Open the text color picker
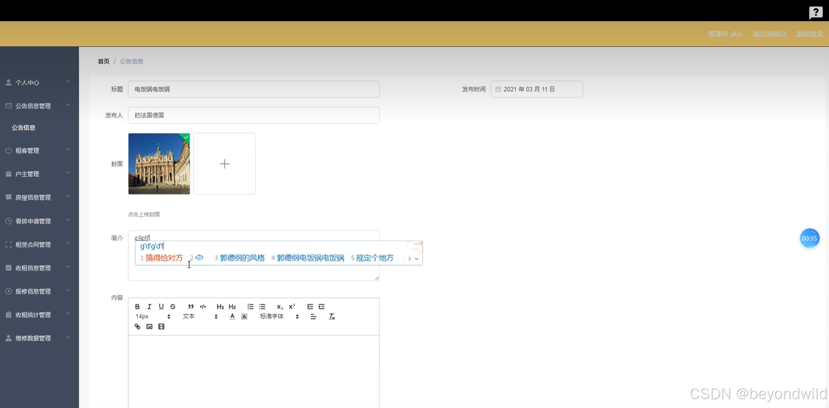Screen dimensions: 829x408 [232, 316]
